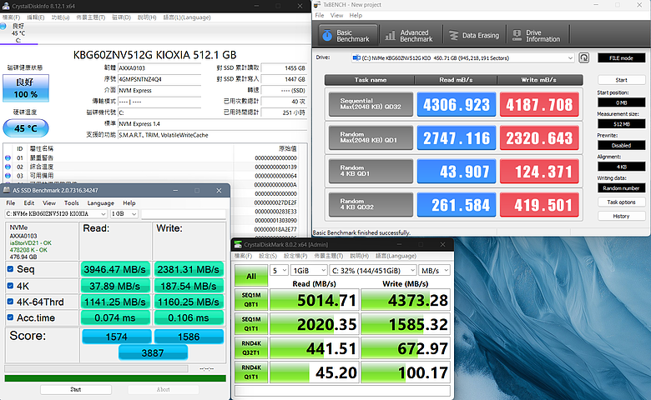Open View menu in TxBENCH
The height and width of the screenshot is (400, 651).
point(336,15)
